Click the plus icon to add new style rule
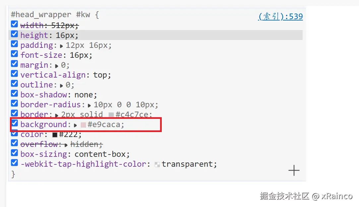Image resolution: width=359 pixels, height=207 pixels. 294,170
